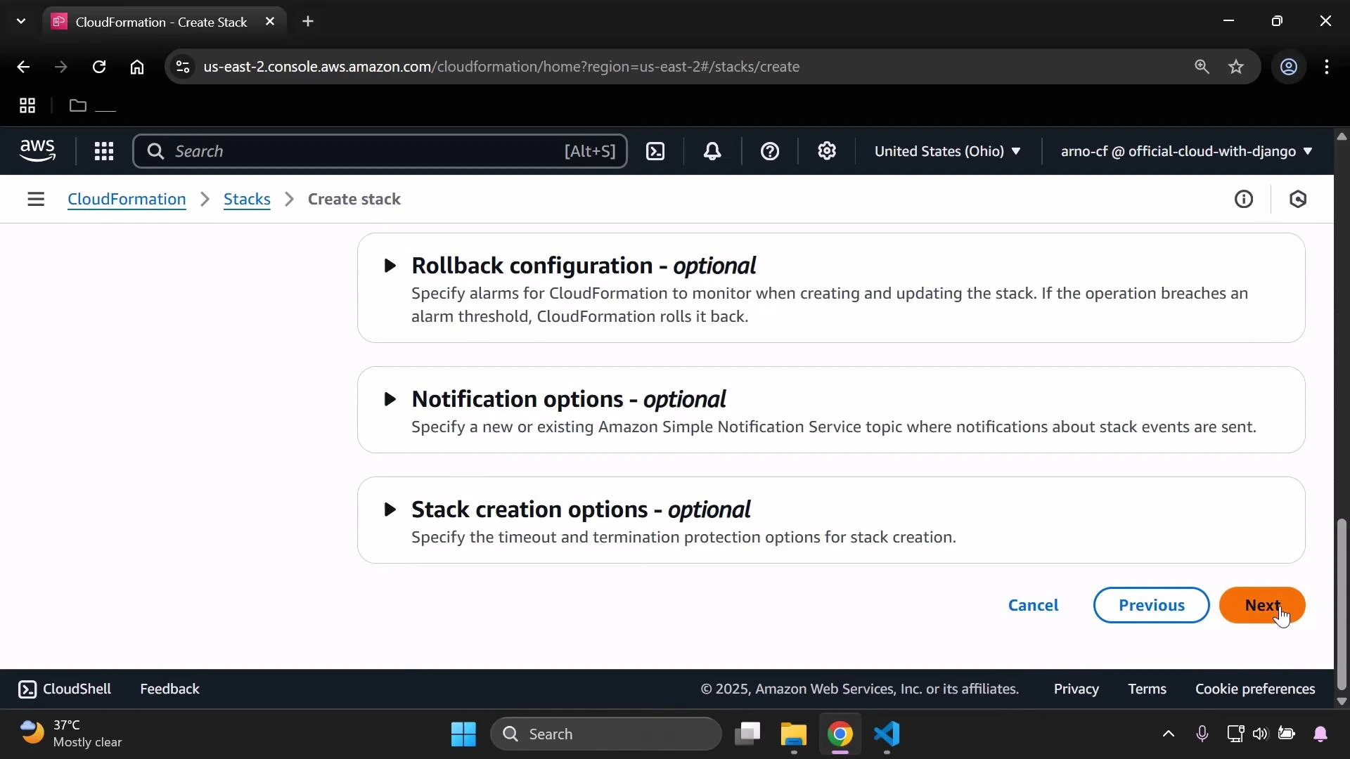The image size is (1350, 759).
Task: Click the page vertical scrollbar thumb
Action: [1342, 604]
